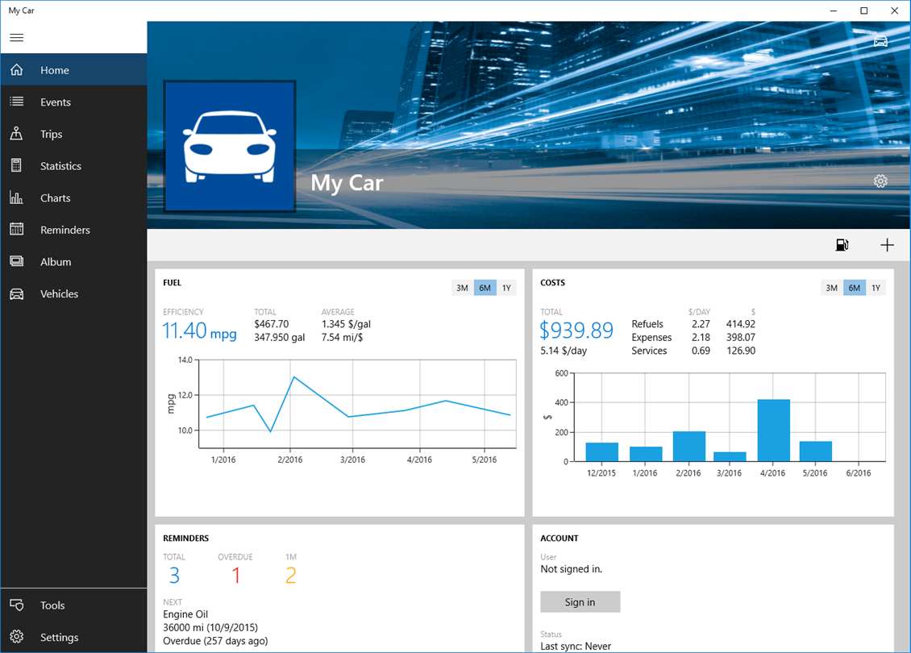Open app Settings in sidebar
Viewport: 911px width, 653px height.
pos(74,638)
